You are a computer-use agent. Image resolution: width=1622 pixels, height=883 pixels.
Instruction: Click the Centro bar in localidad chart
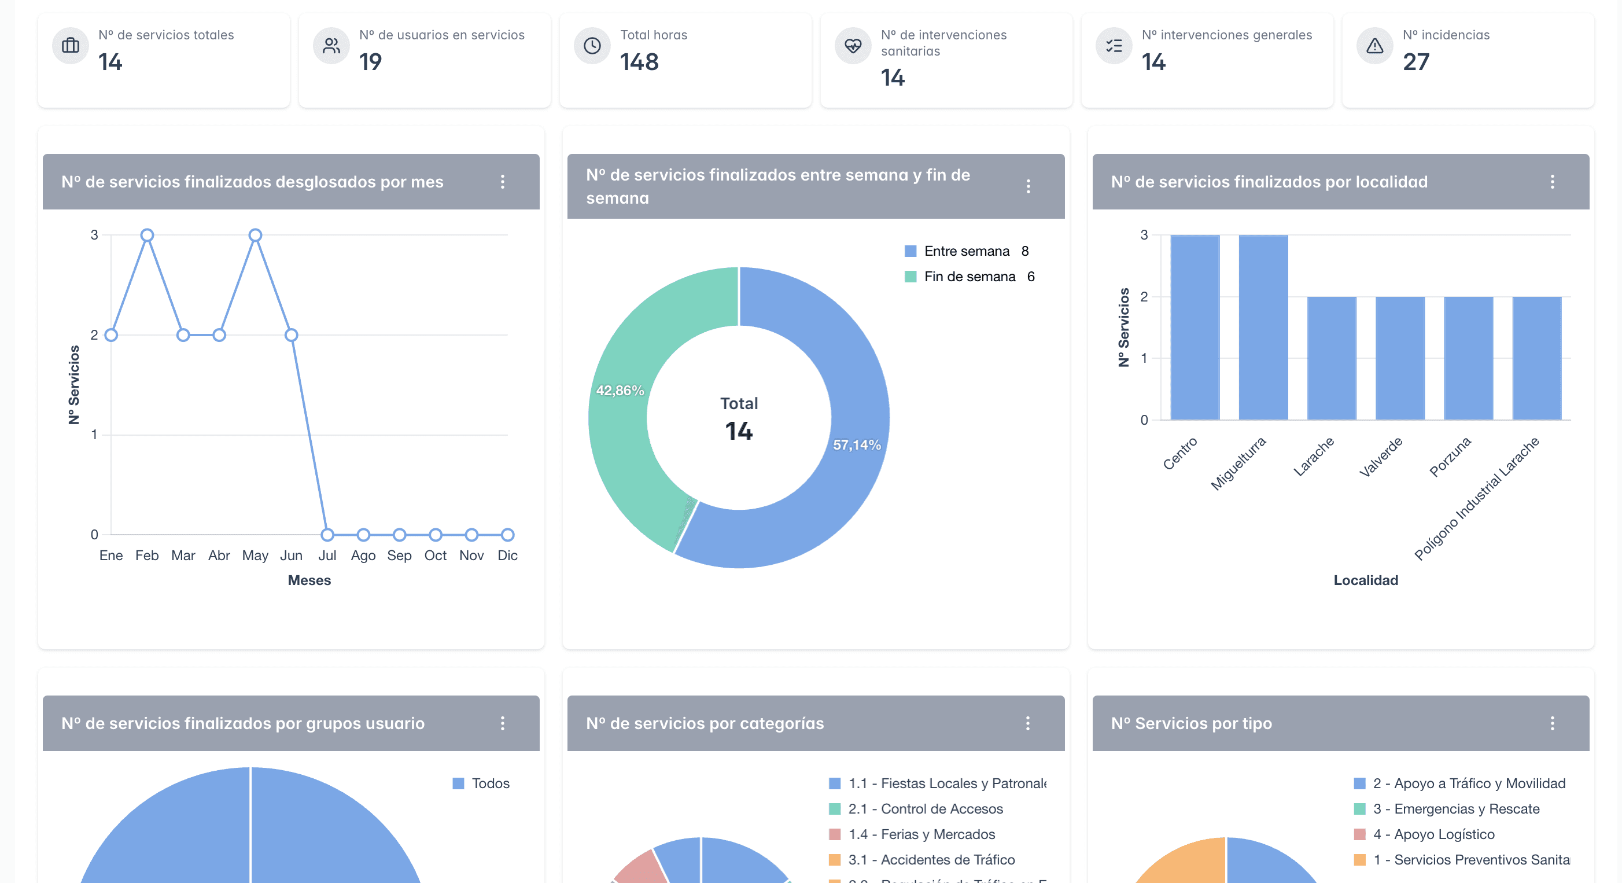coord(1195,328)
